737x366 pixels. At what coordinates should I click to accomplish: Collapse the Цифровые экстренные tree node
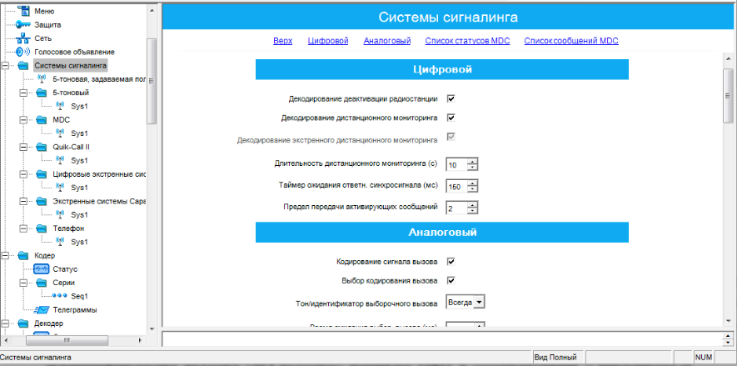coord(23,174)
